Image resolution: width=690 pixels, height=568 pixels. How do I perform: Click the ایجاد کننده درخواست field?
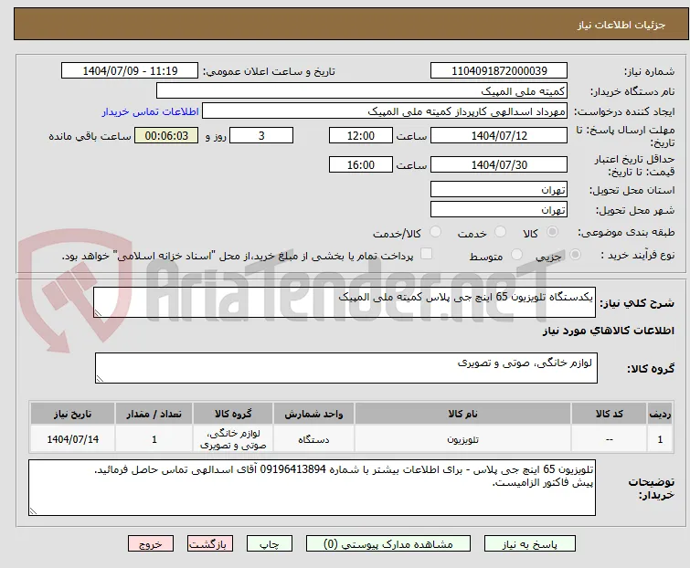[x=385, y=111]
